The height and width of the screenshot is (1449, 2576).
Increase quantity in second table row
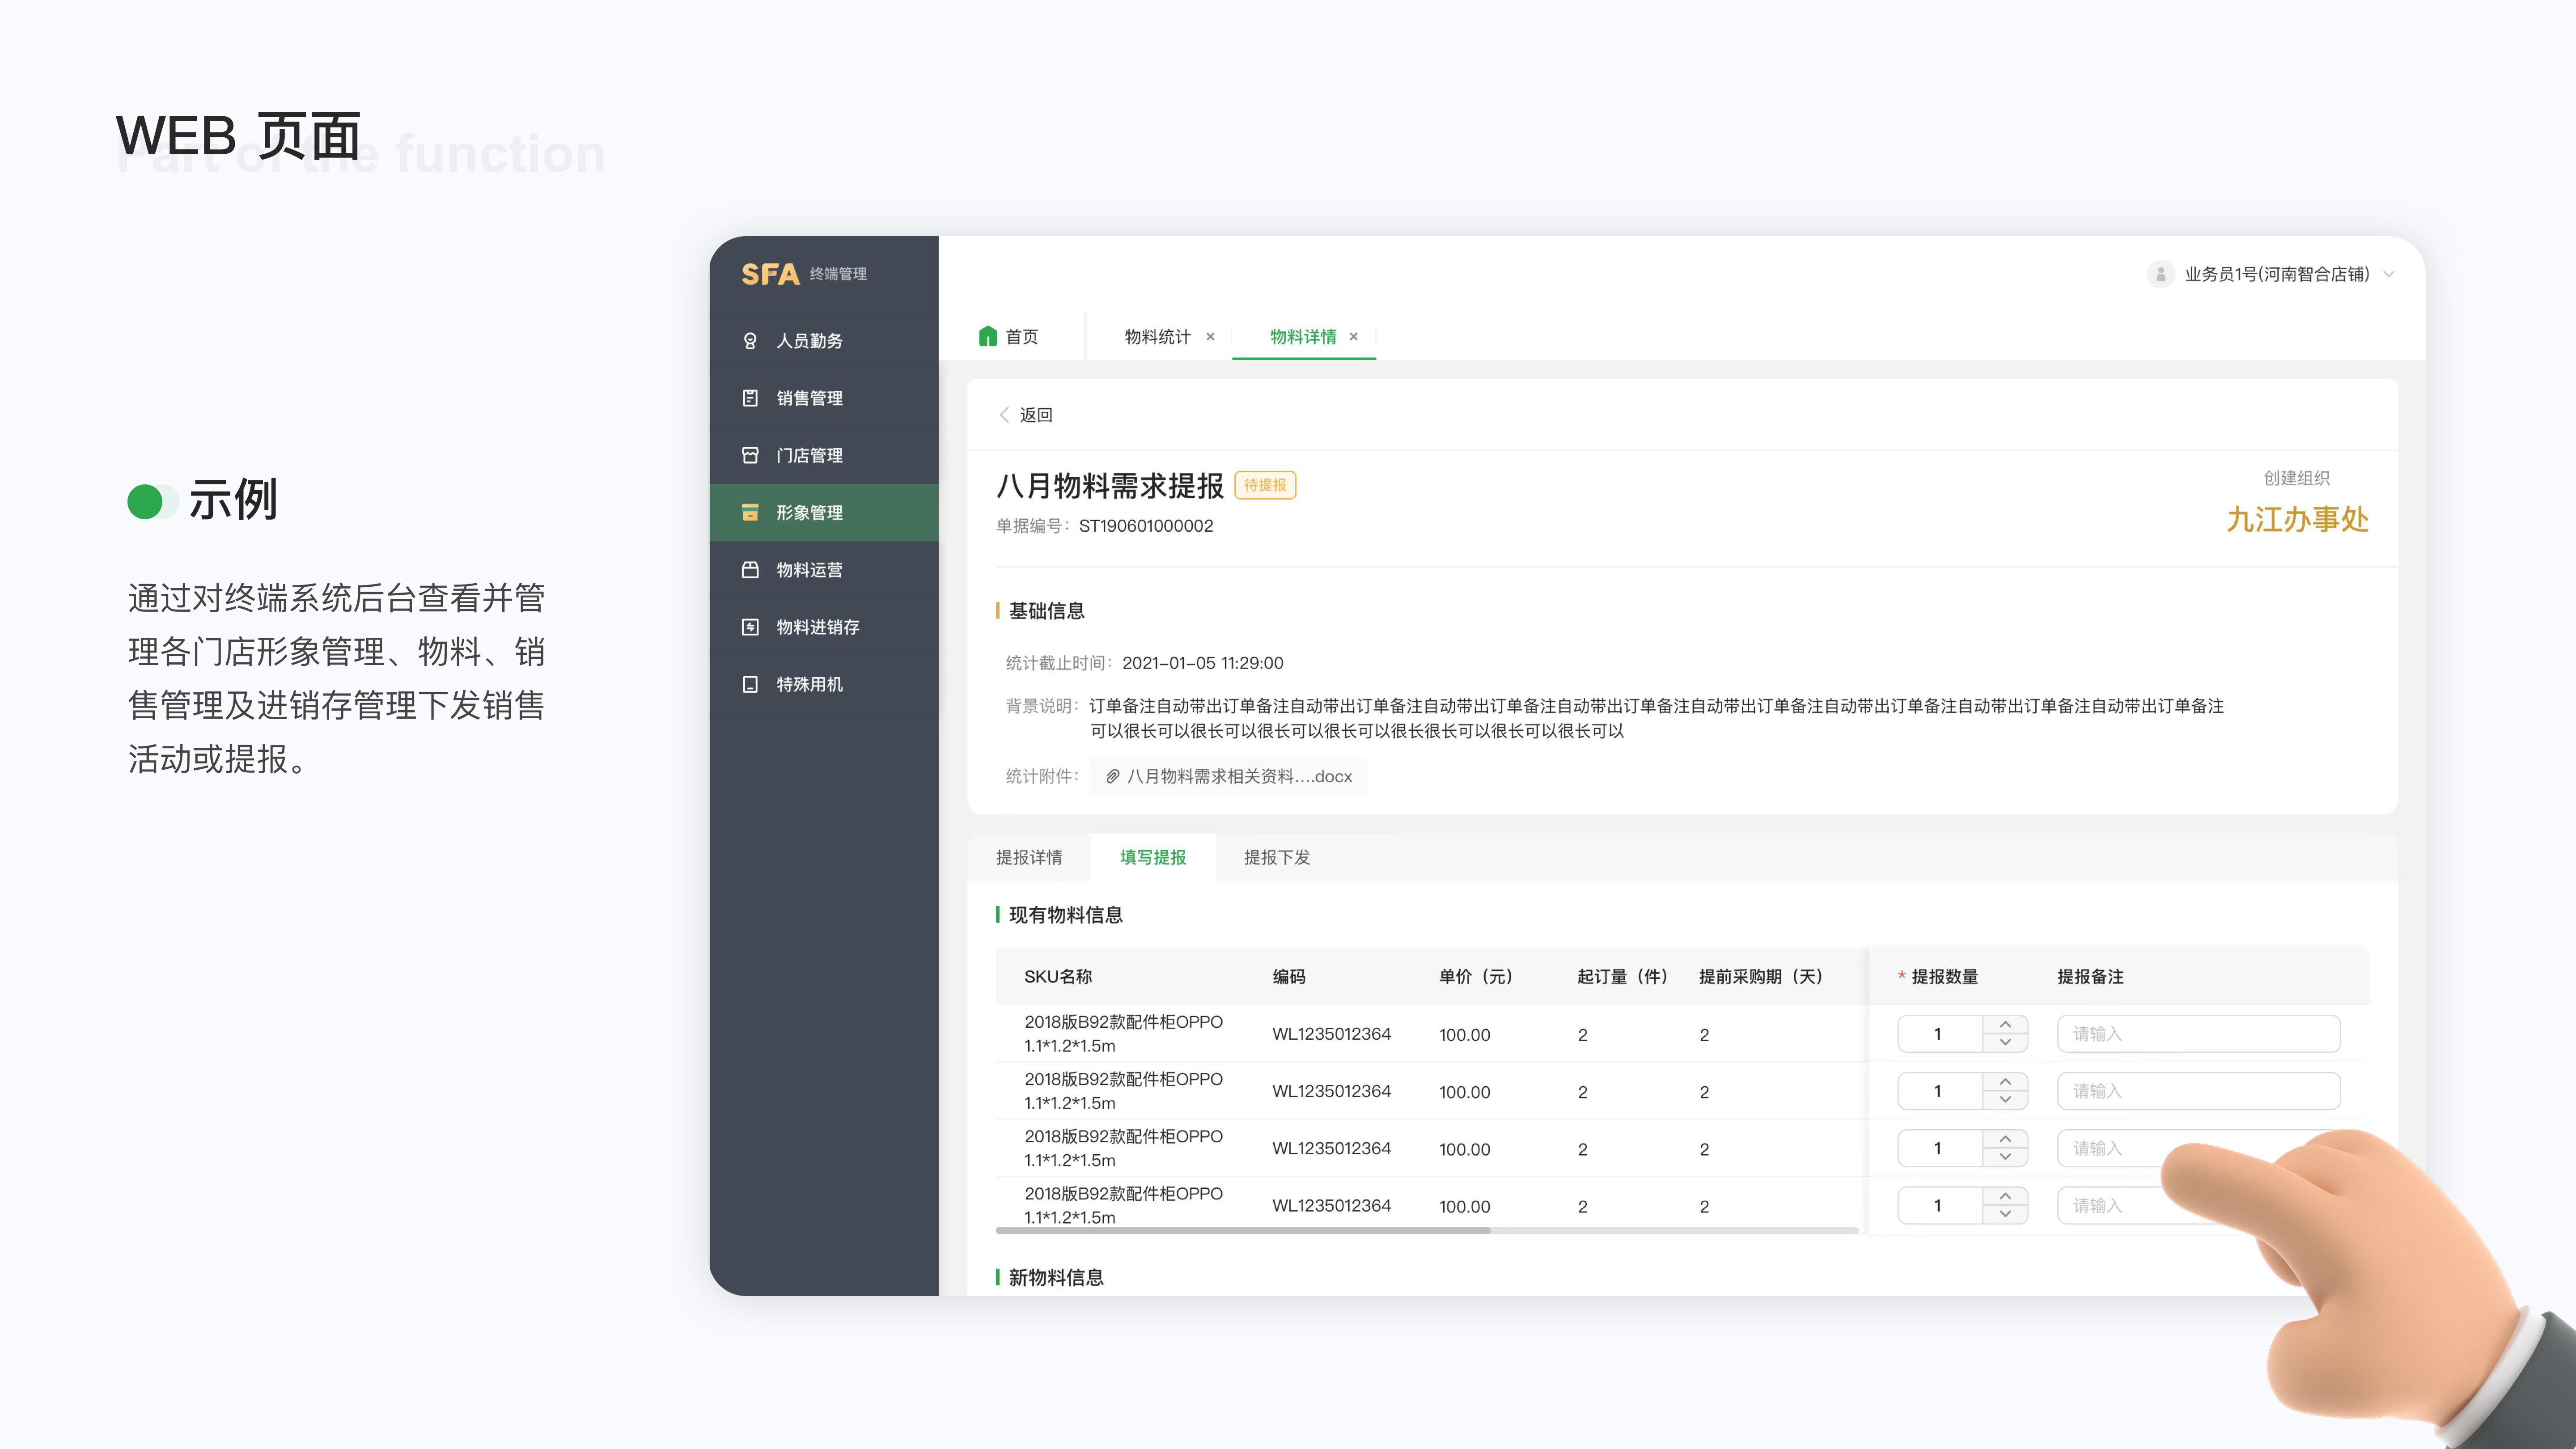click(2005, 1082)
